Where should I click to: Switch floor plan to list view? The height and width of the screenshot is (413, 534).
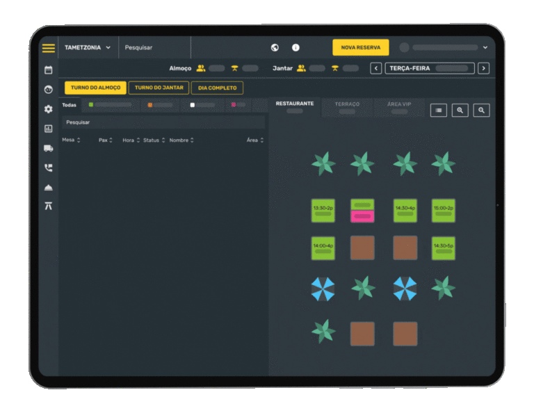click(438, 110)
